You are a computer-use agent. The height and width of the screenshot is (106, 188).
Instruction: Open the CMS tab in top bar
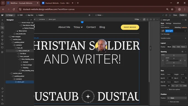[20, 15]
